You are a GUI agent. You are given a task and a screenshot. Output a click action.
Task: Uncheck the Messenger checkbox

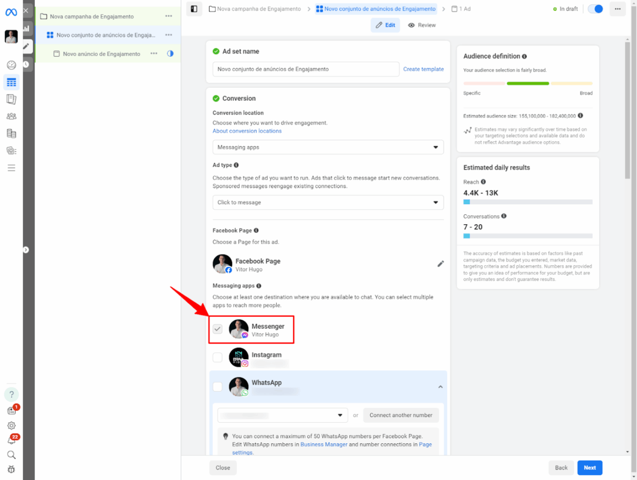click(218, 329)
